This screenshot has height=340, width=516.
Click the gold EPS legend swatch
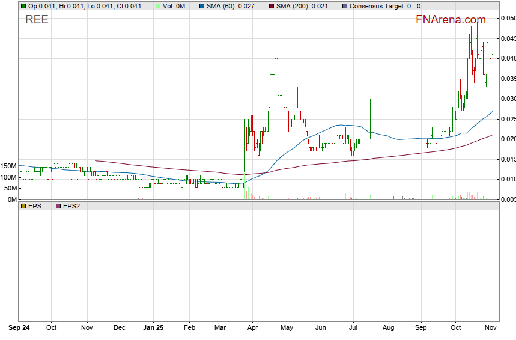pyautogui.click(x=23, y=206)
